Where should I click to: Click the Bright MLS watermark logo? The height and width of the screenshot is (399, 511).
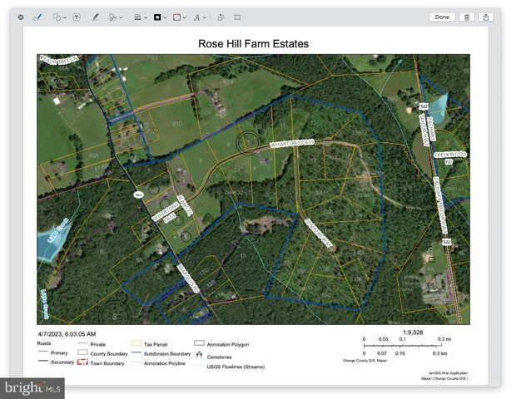pos(33,388)
